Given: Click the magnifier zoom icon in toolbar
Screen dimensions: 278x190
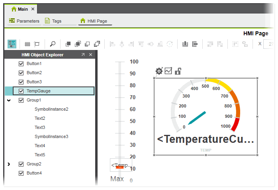Looking at the screenshot, I should click(53, 44).
